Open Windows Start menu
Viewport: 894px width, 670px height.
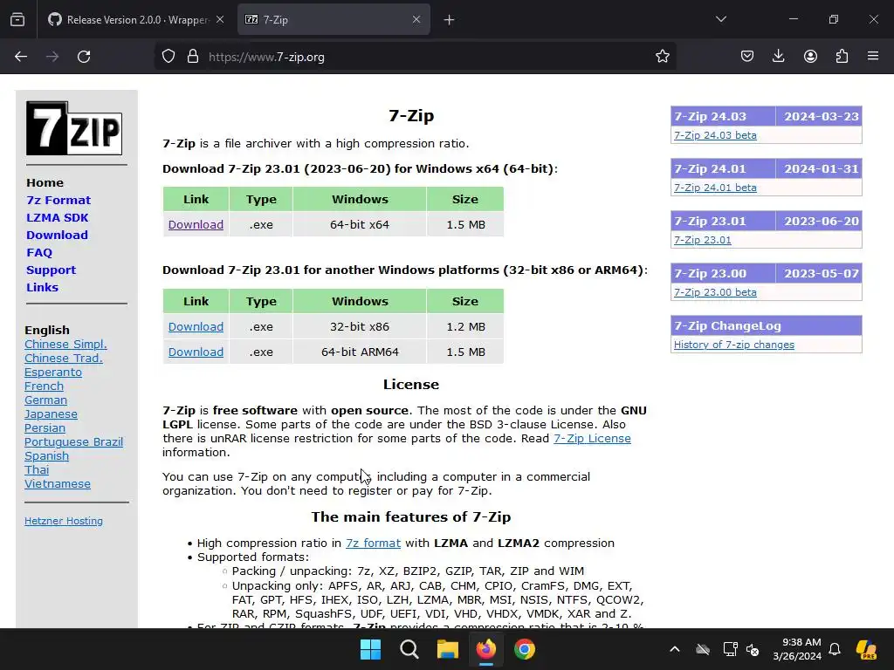tap(370, 649)
